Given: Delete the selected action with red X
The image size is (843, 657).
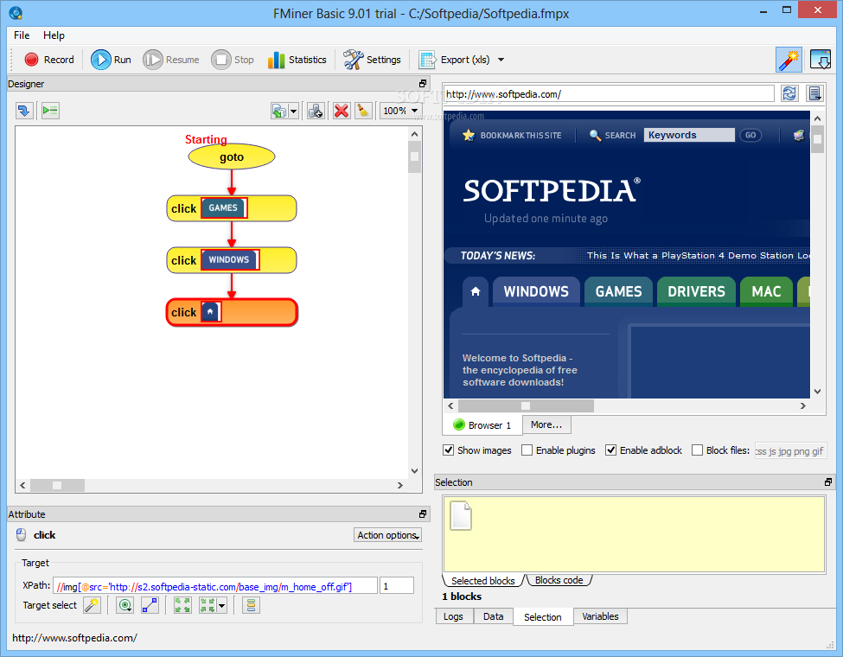Looking at the screenshot, I should [342, 112].
